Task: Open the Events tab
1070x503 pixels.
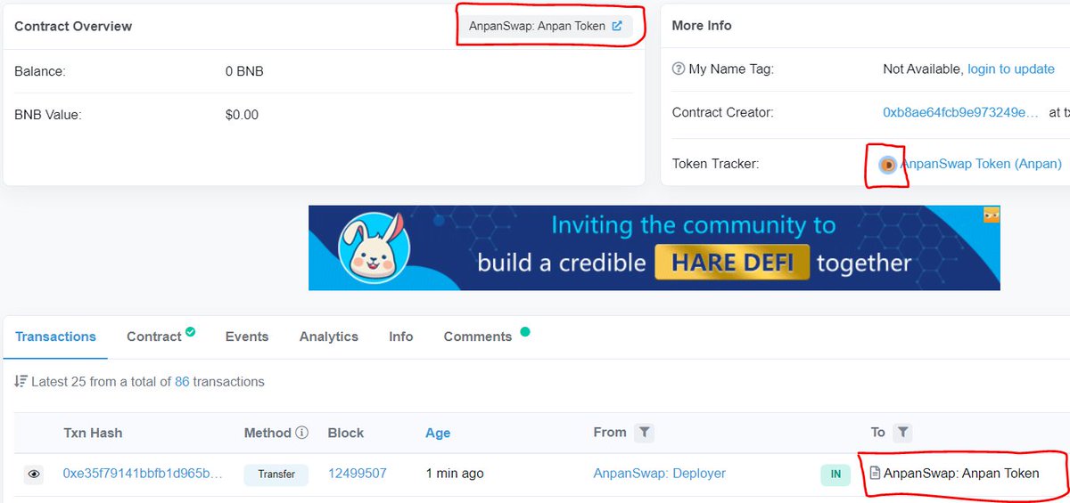Action: (x=247, y=337)
